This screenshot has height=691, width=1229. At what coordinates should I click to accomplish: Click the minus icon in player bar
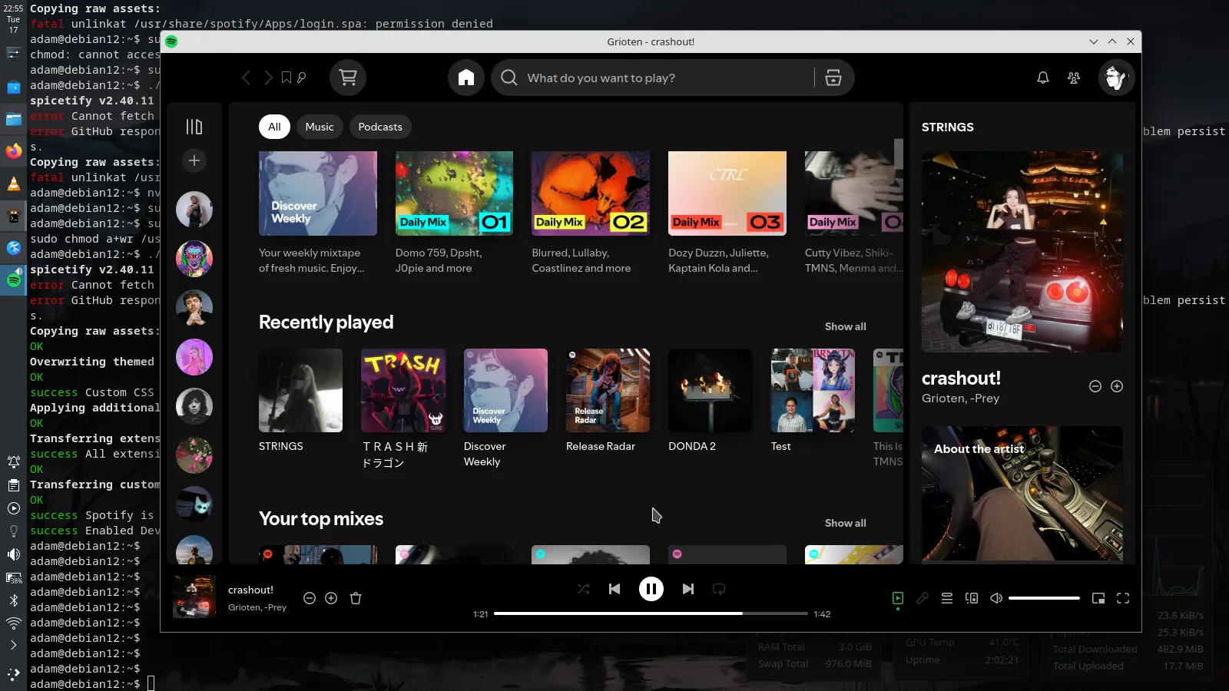(x=310, y=598)
